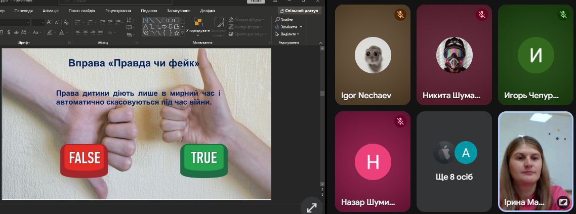Open the Переходи ribbon tab

[23, 11]
